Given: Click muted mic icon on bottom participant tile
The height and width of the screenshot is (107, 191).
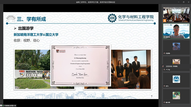Looking at the screenshot, I should [164, 102].
